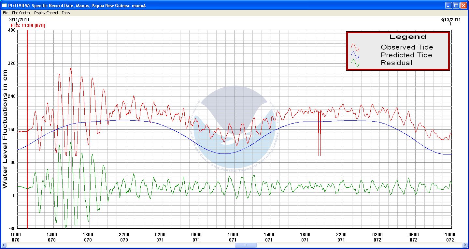
Task: Open the Plot Control menu
Action: (21, 13)
